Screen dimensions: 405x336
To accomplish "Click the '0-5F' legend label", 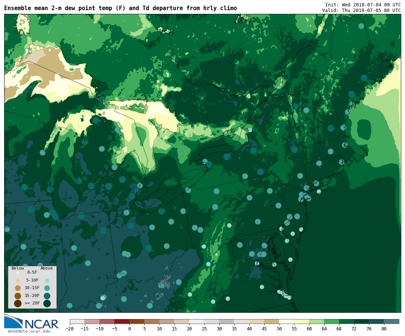I will pos(32,273).
